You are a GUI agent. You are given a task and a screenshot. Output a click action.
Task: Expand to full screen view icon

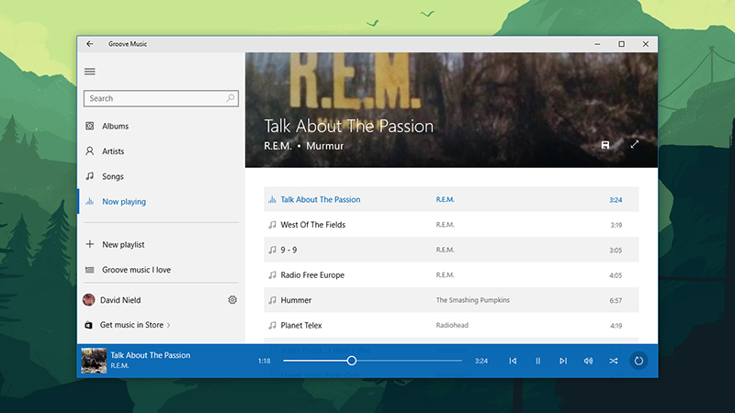[634, 145]
